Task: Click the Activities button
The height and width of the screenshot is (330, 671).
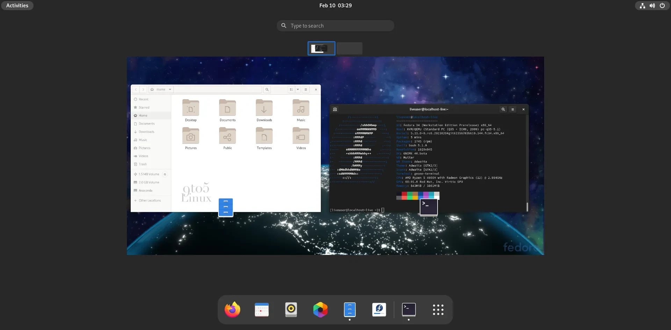Action: pyautogui.click(x=17, y=6)
